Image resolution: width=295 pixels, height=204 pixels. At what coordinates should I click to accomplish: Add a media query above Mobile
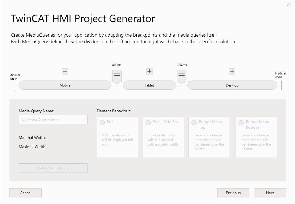(65, 71)
